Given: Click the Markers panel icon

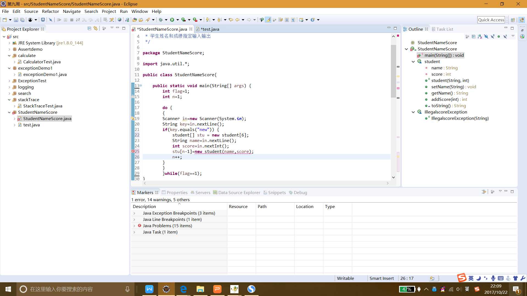Looking at the screenshot, I should (x=134, y=192).
